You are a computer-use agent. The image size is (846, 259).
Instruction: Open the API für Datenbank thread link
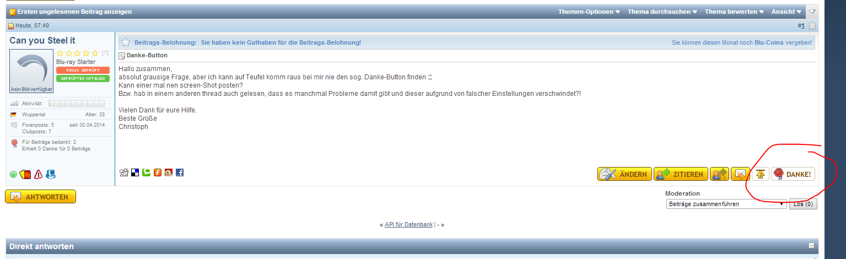point(408,224)
